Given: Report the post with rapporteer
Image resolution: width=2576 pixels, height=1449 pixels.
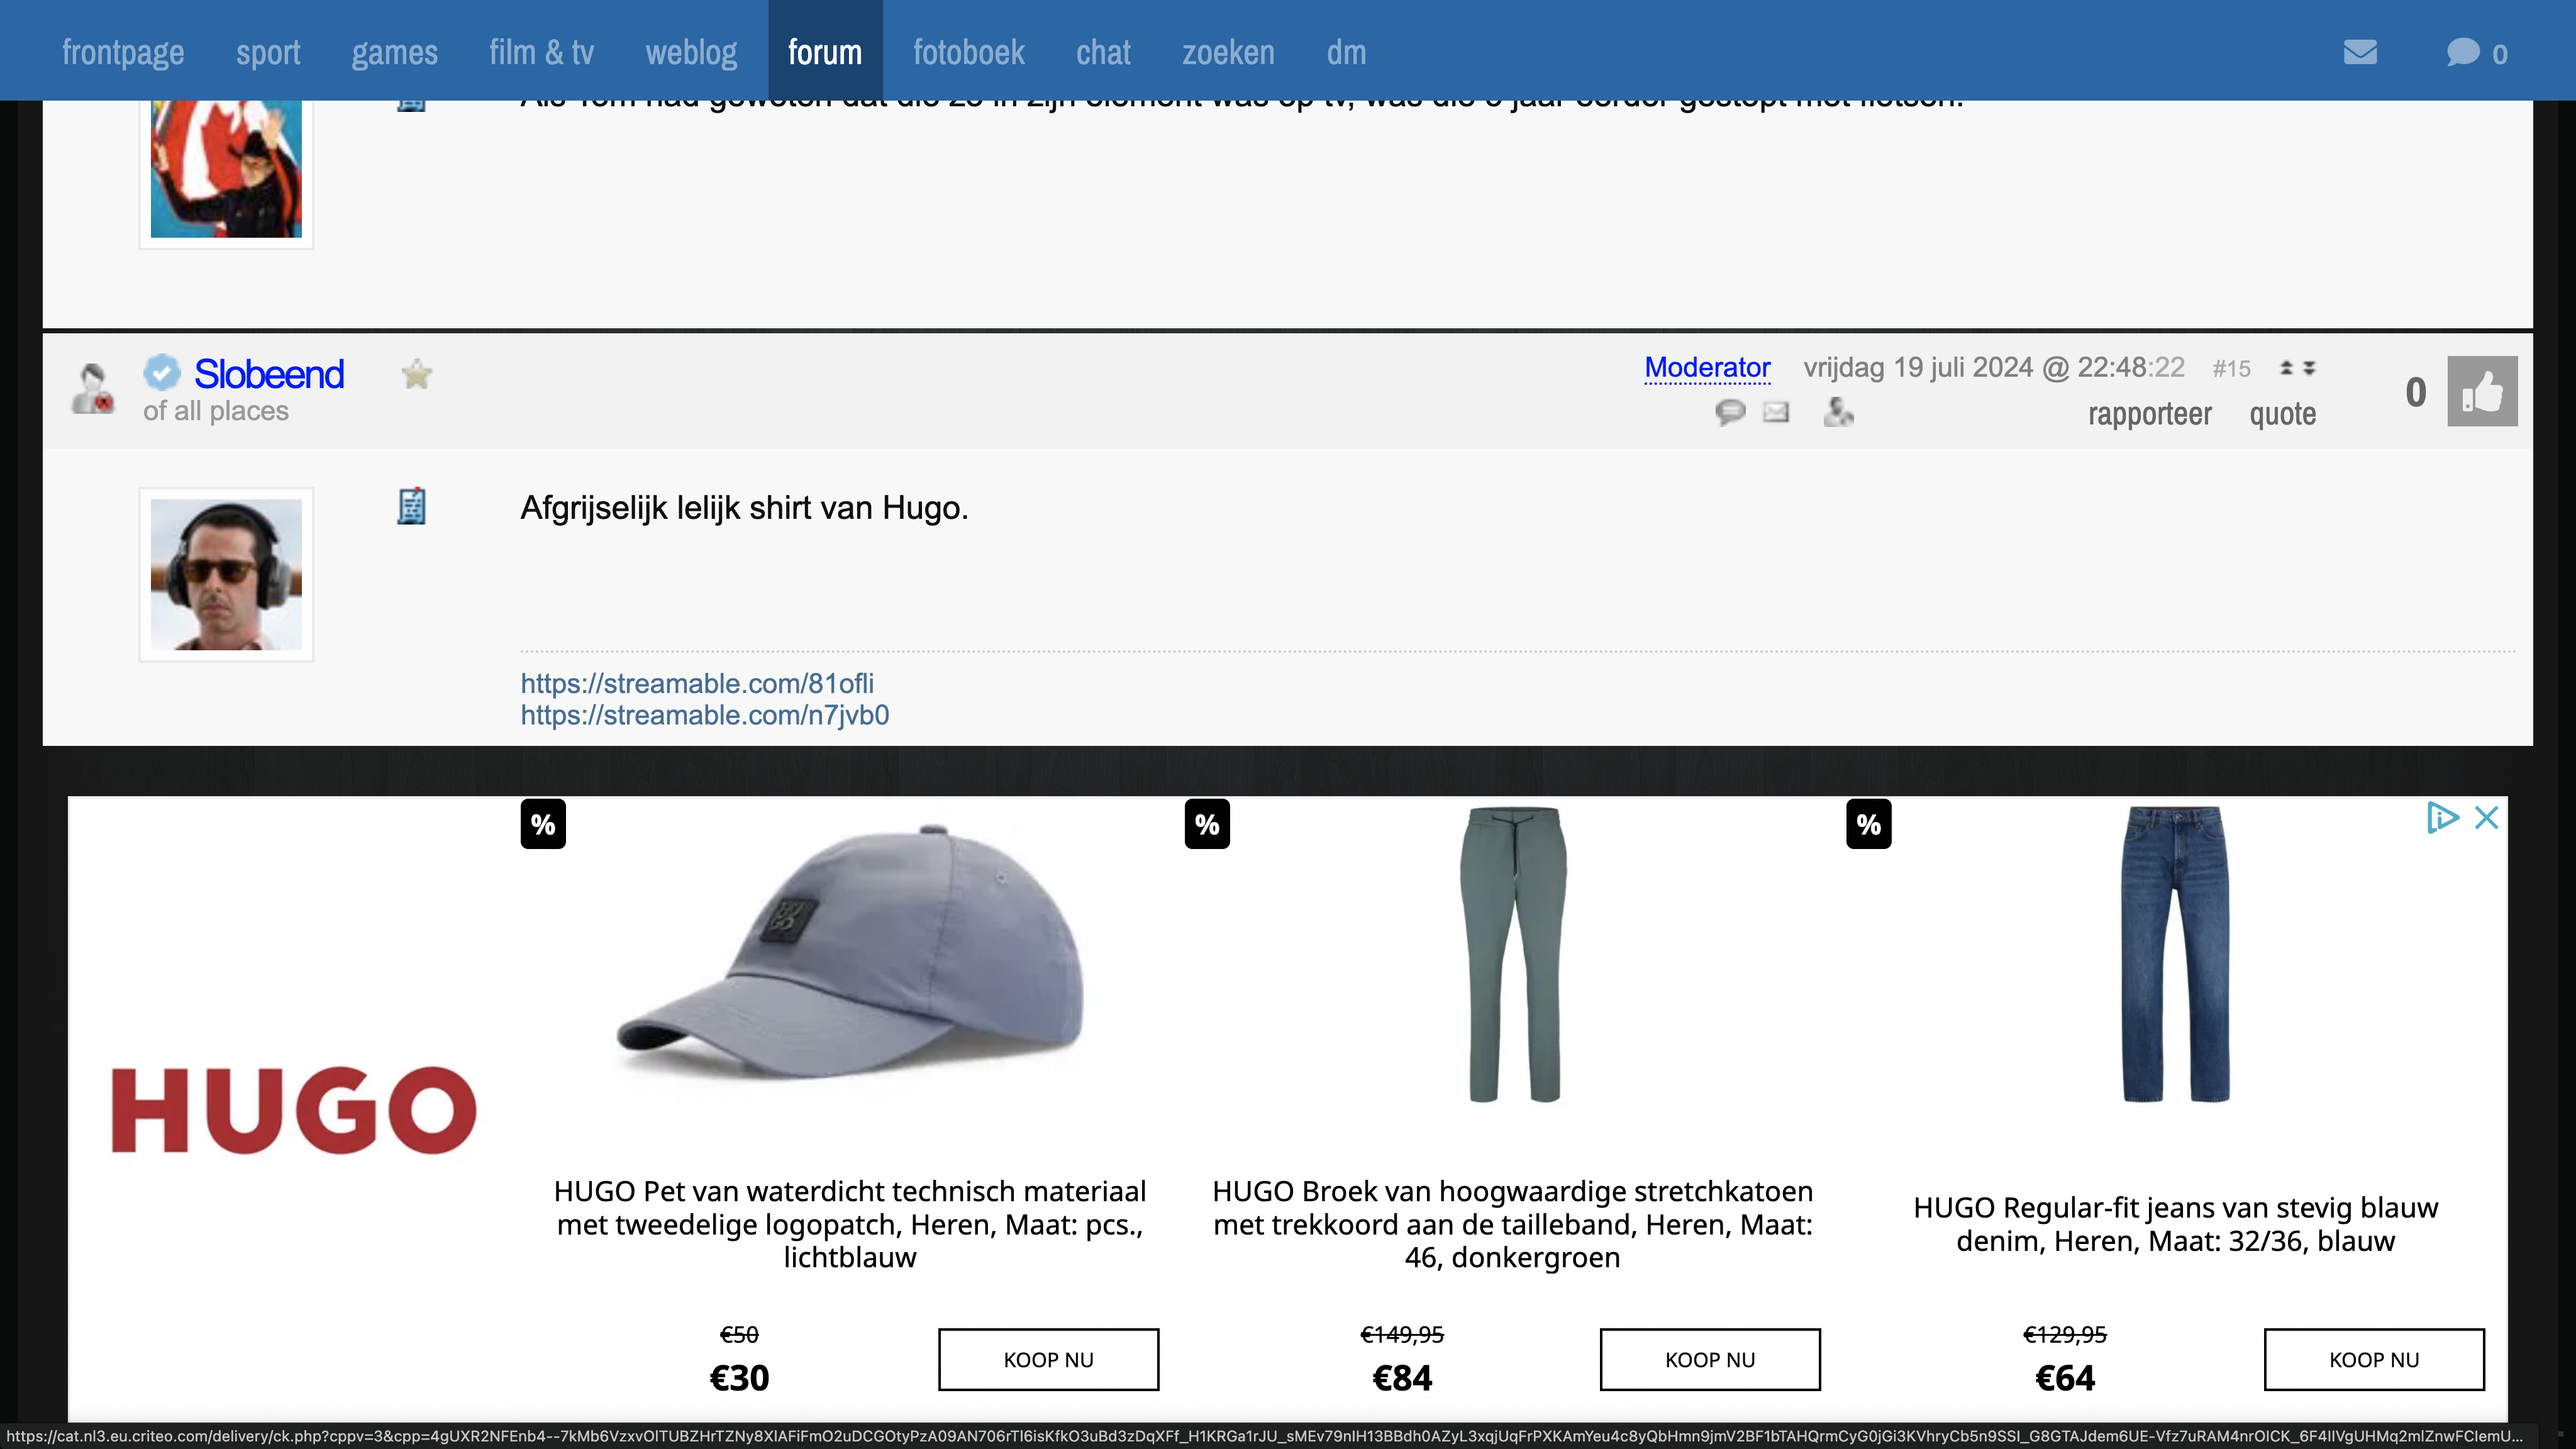Looking at the screenshot, I should point(2149,414).
